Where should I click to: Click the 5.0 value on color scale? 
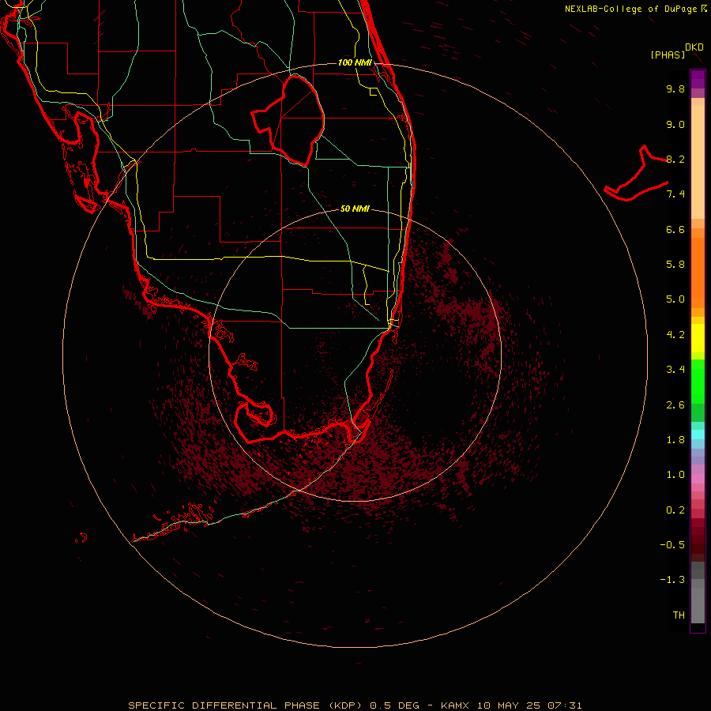coord(675,299)
